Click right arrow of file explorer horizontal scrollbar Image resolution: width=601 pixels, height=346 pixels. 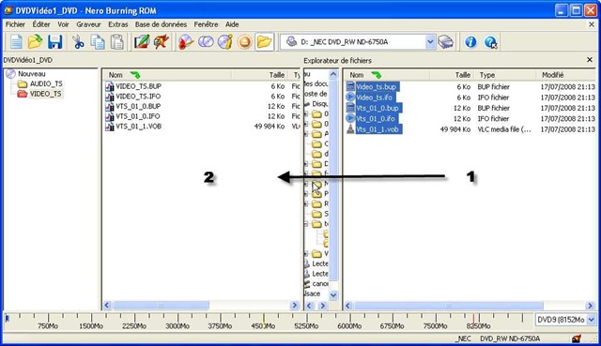[591, 306]
